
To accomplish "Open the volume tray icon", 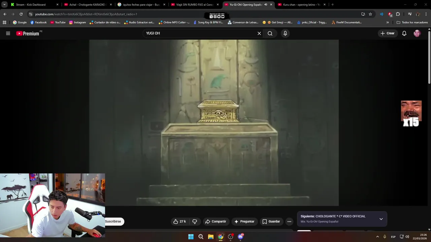I will coord(407,237).
